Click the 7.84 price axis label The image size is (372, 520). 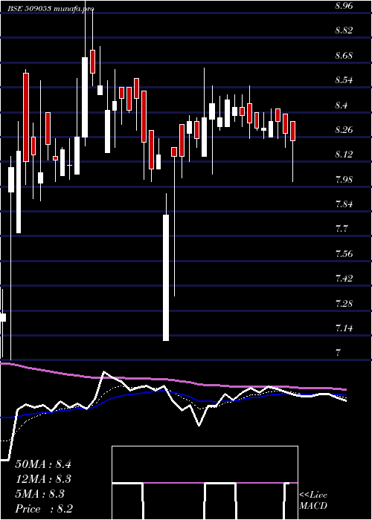[344, 204]
